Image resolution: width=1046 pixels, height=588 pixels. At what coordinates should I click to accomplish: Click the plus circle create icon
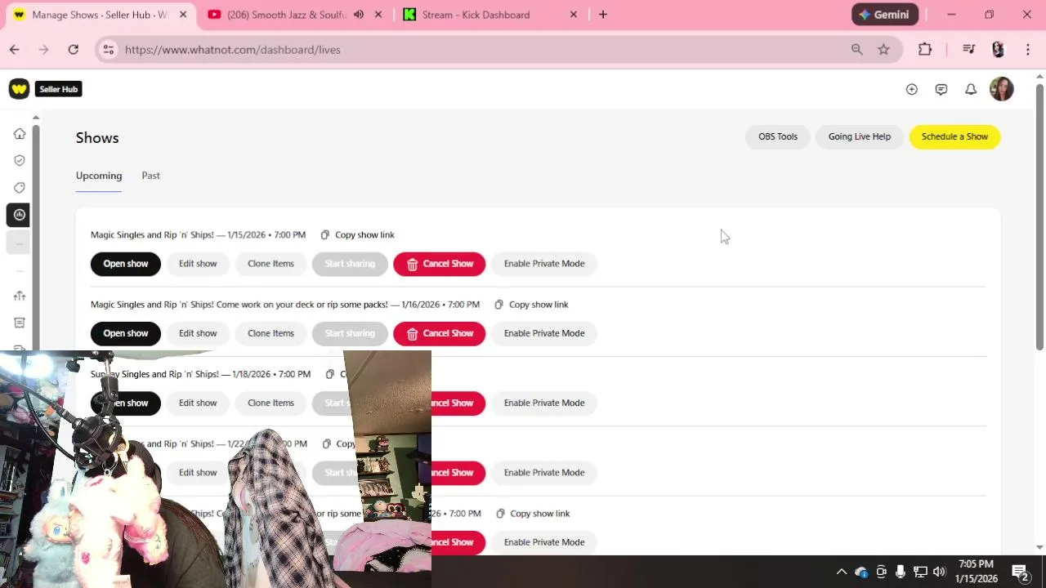(912, 89)
